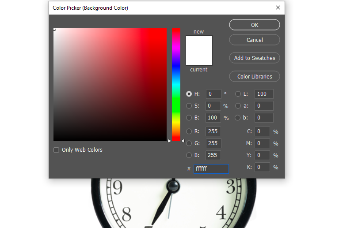Click the Lab b value field
This screenshot has height=228, width=339.
tap(264, 118)
